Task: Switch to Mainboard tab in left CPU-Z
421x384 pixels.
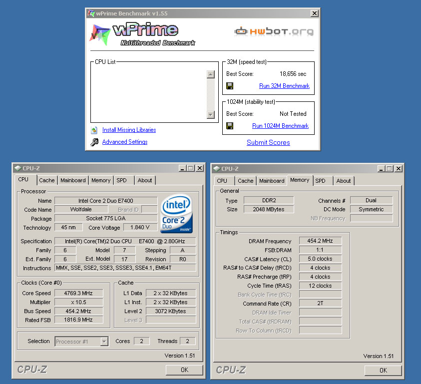Action: click(x=73, y=180)
